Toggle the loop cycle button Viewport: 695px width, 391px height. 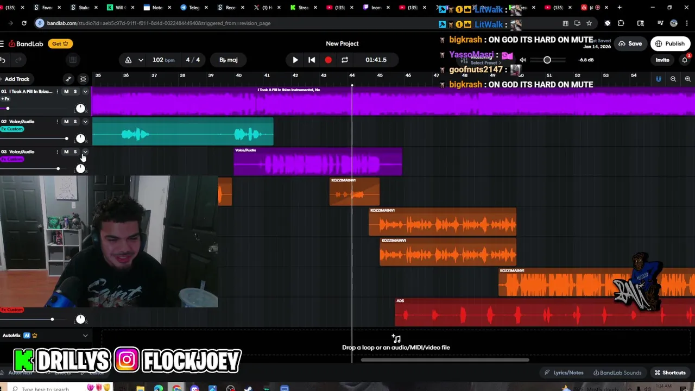pyautogui.click(x=344, y=60)
